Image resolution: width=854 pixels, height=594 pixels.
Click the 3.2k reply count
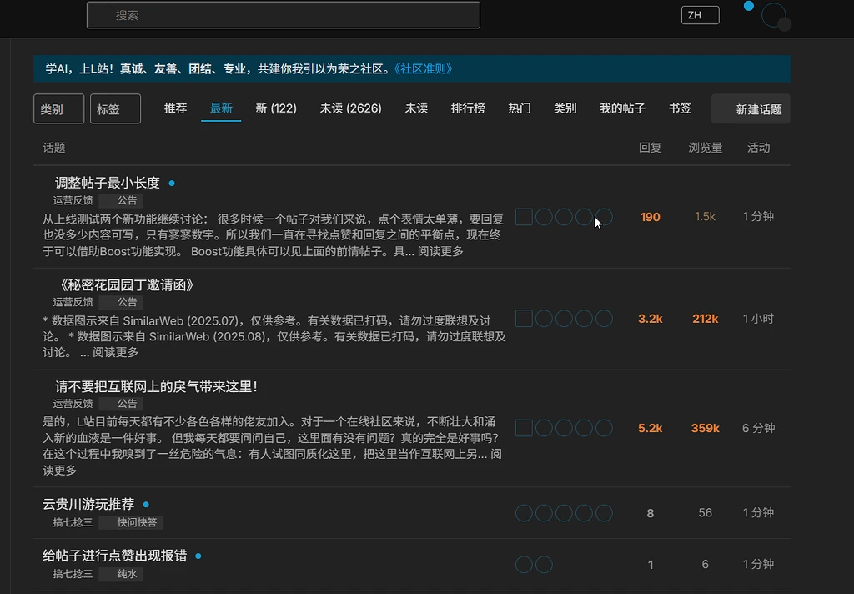(651, 319)
